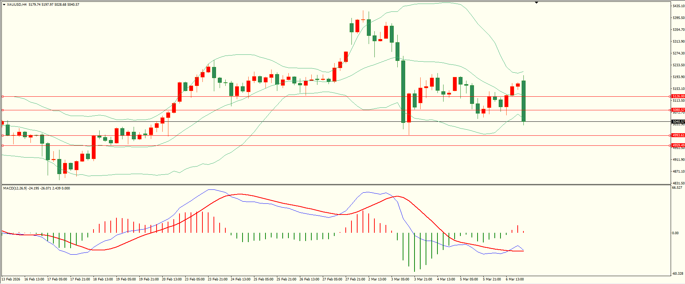The height and width of the screenshot is (284, 685).
Task: Click the '13 Feb 2026' date label
Action: (x=11, y=279)
